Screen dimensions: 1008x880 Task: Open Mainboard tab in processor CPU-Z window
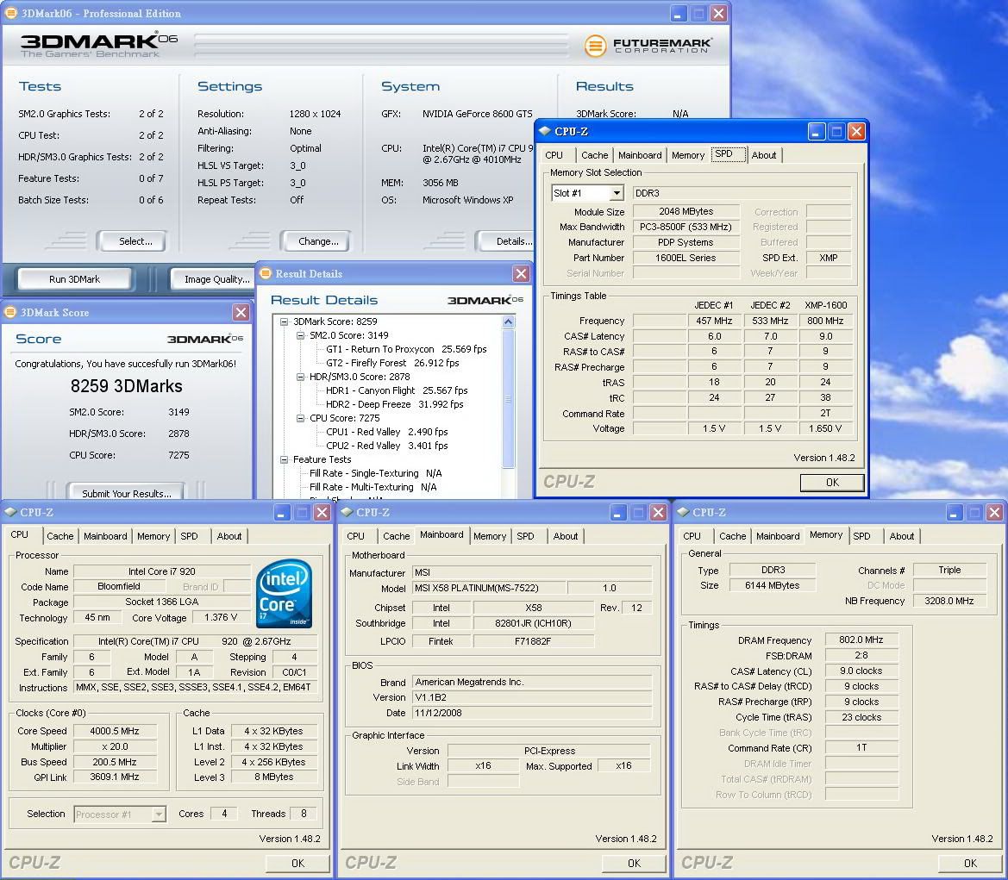click(105, 536)
